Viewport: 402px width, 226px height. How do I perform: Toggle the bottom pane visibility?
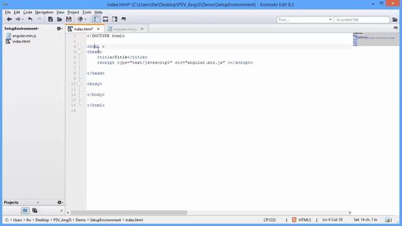[x=106, y=19]
